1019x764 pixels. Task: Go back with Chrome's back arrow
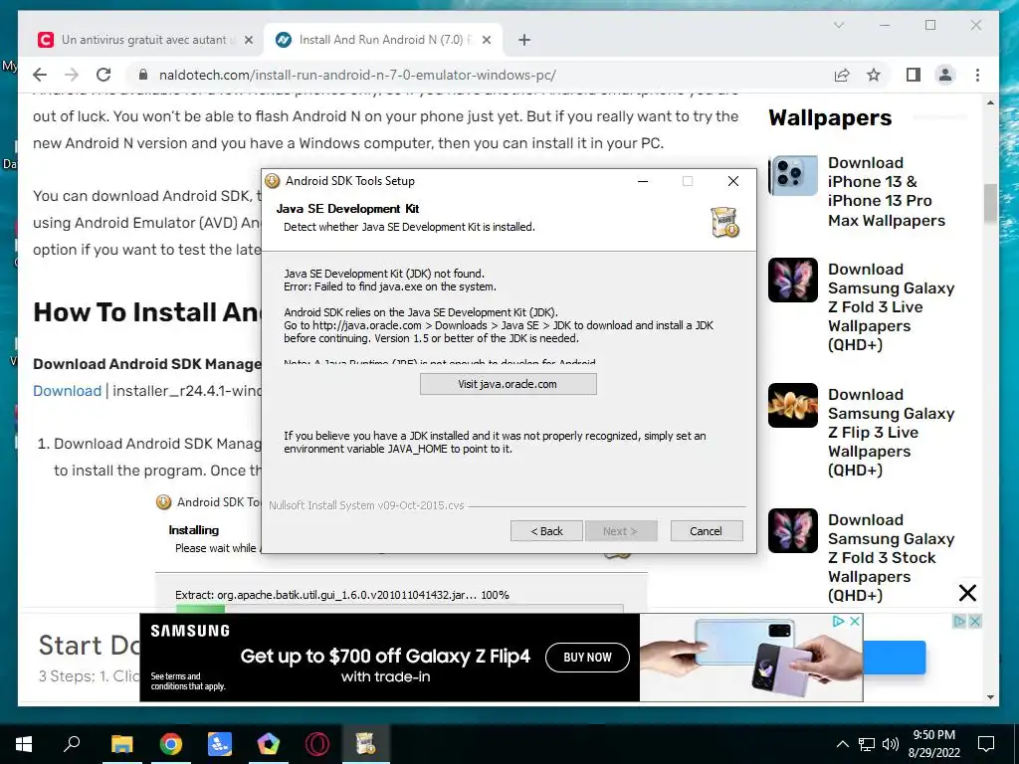(x=40, y=75)
